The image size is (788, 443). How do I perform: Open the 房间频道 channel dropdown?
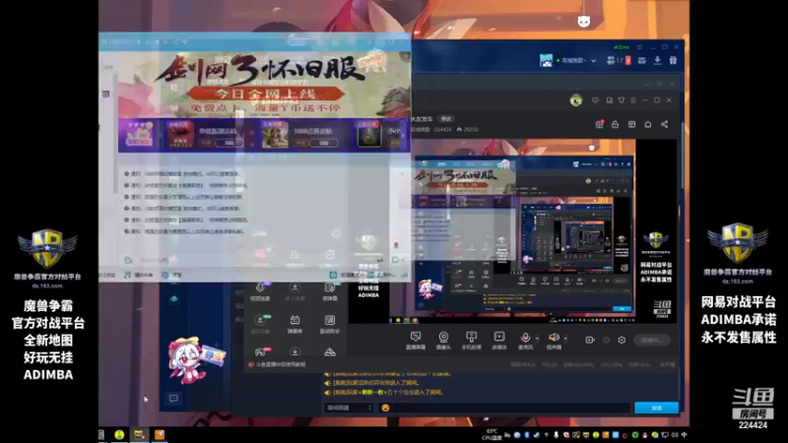tap(349, 408)
